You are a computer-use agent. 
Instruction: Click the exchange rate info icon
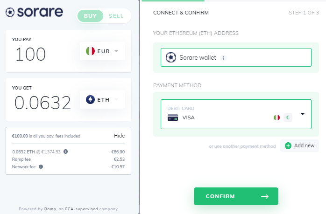click(x=65, y=152)
